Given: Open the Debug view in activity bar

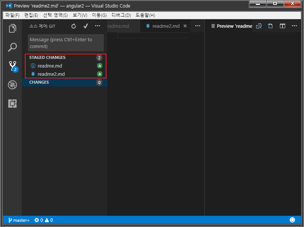Looking at the screenshot, I should pos(12,85).
